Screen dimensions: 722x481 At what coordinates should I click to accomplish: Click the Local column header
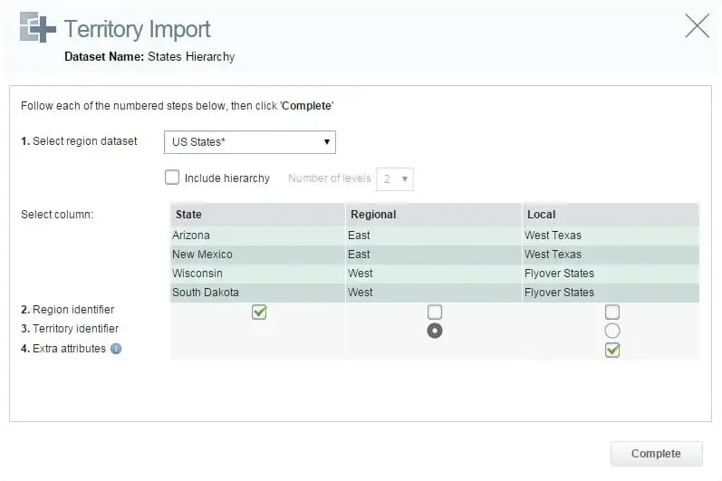pyautogui.click(x=611, y=215)
